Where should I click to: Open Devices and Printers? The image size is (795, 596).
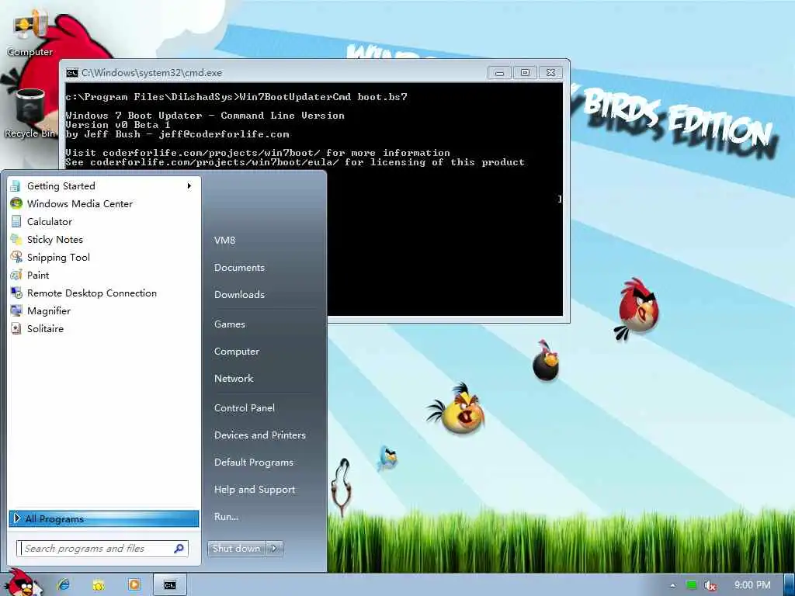pyautogui.click(x=259, y=435)
